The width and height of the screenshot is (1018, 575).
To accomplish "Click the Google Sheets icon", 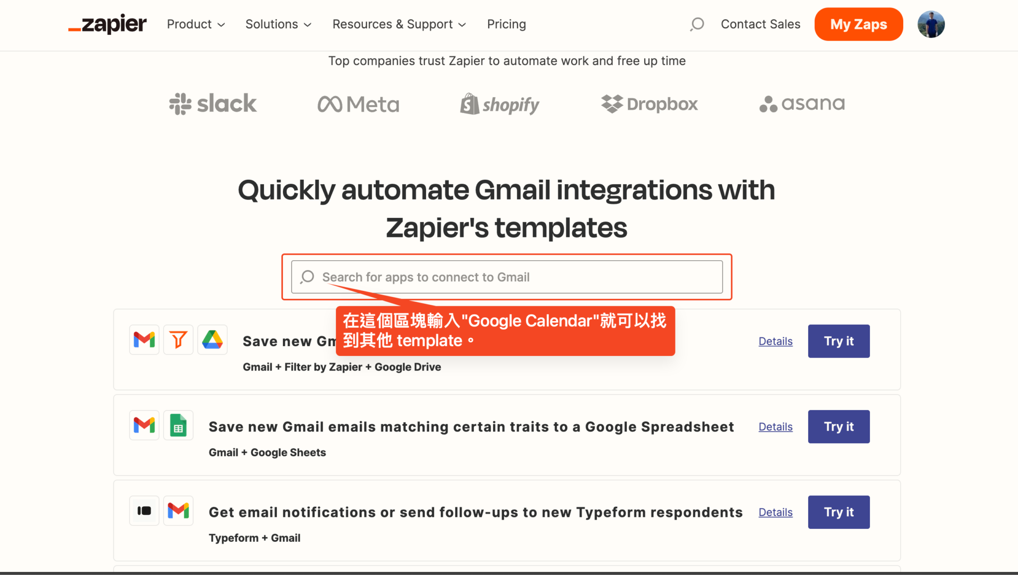I will [x=178, y=425].
